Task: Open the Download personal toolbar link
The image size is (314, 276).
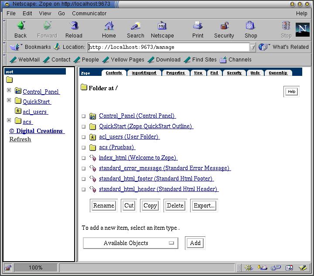Action: coord(164,60)
